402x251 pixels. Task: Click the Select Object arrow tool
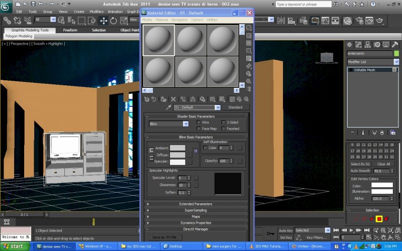(x=61, y=21)
